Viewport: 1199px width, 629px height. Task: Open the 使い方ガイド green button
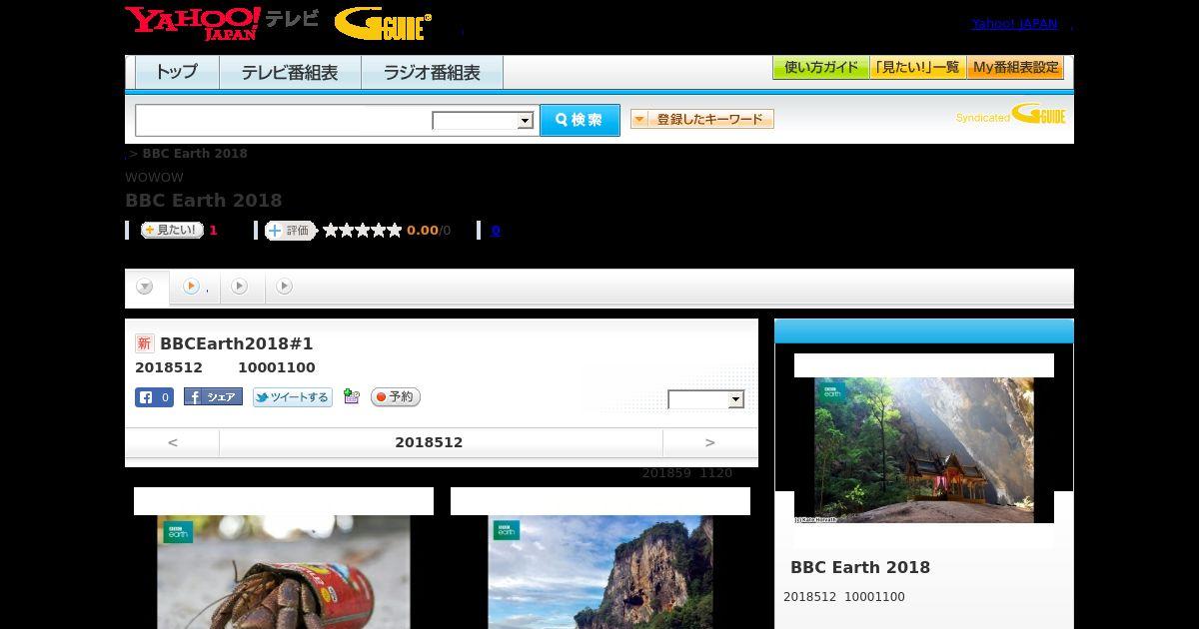pyautogui.click(x=820, y=68)
